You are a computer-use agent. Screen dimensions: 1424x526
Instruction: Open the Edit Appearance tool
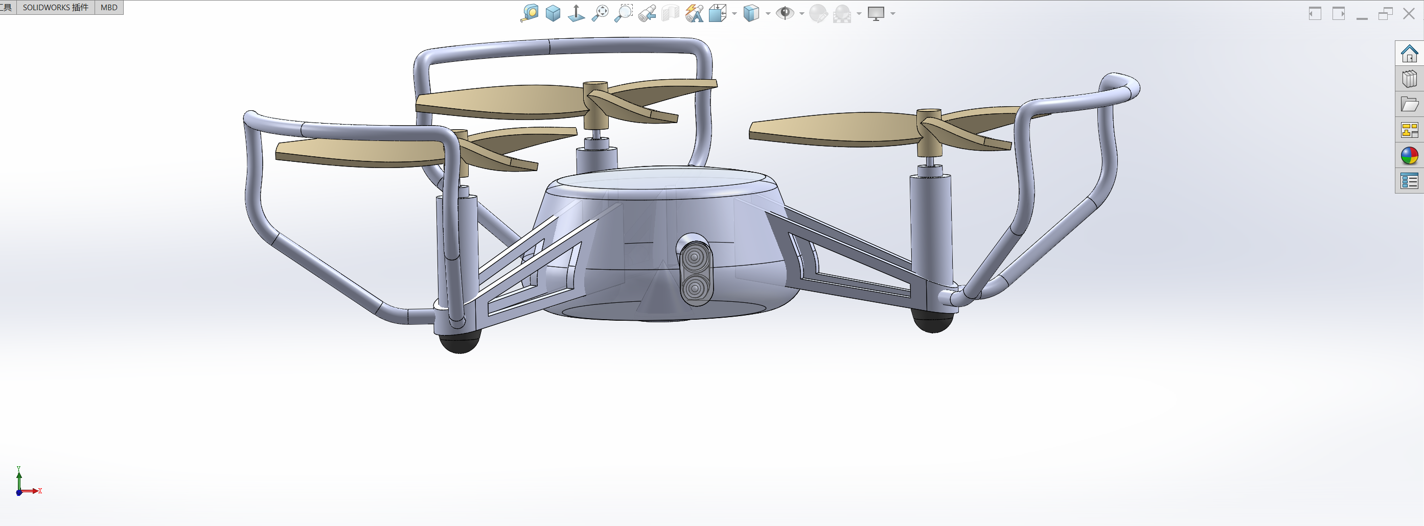(x=818, y=13)
